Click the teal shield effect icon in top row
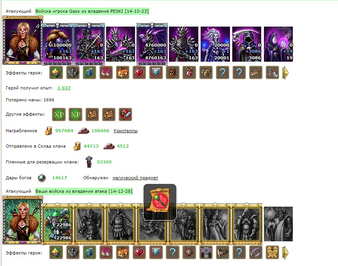The height and width of the screenshot is (266, 338). point(156,72)
